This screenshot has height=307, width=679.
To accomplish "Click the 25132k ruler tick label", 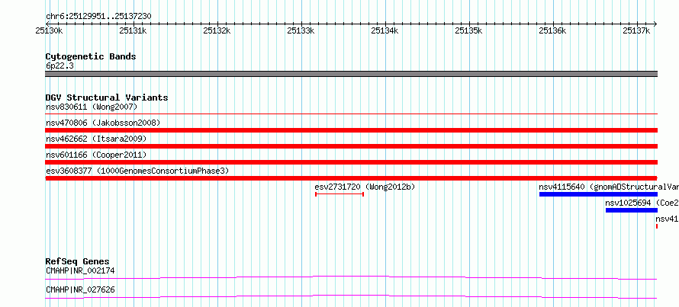I will pos(217,30).
